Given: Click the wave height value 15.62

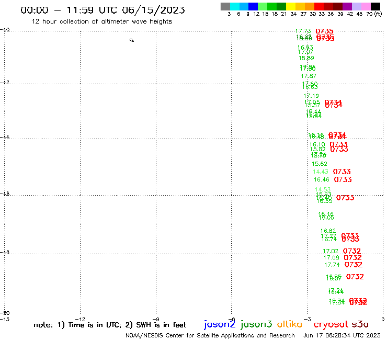Looking at the screenshot, I should 320,164.
